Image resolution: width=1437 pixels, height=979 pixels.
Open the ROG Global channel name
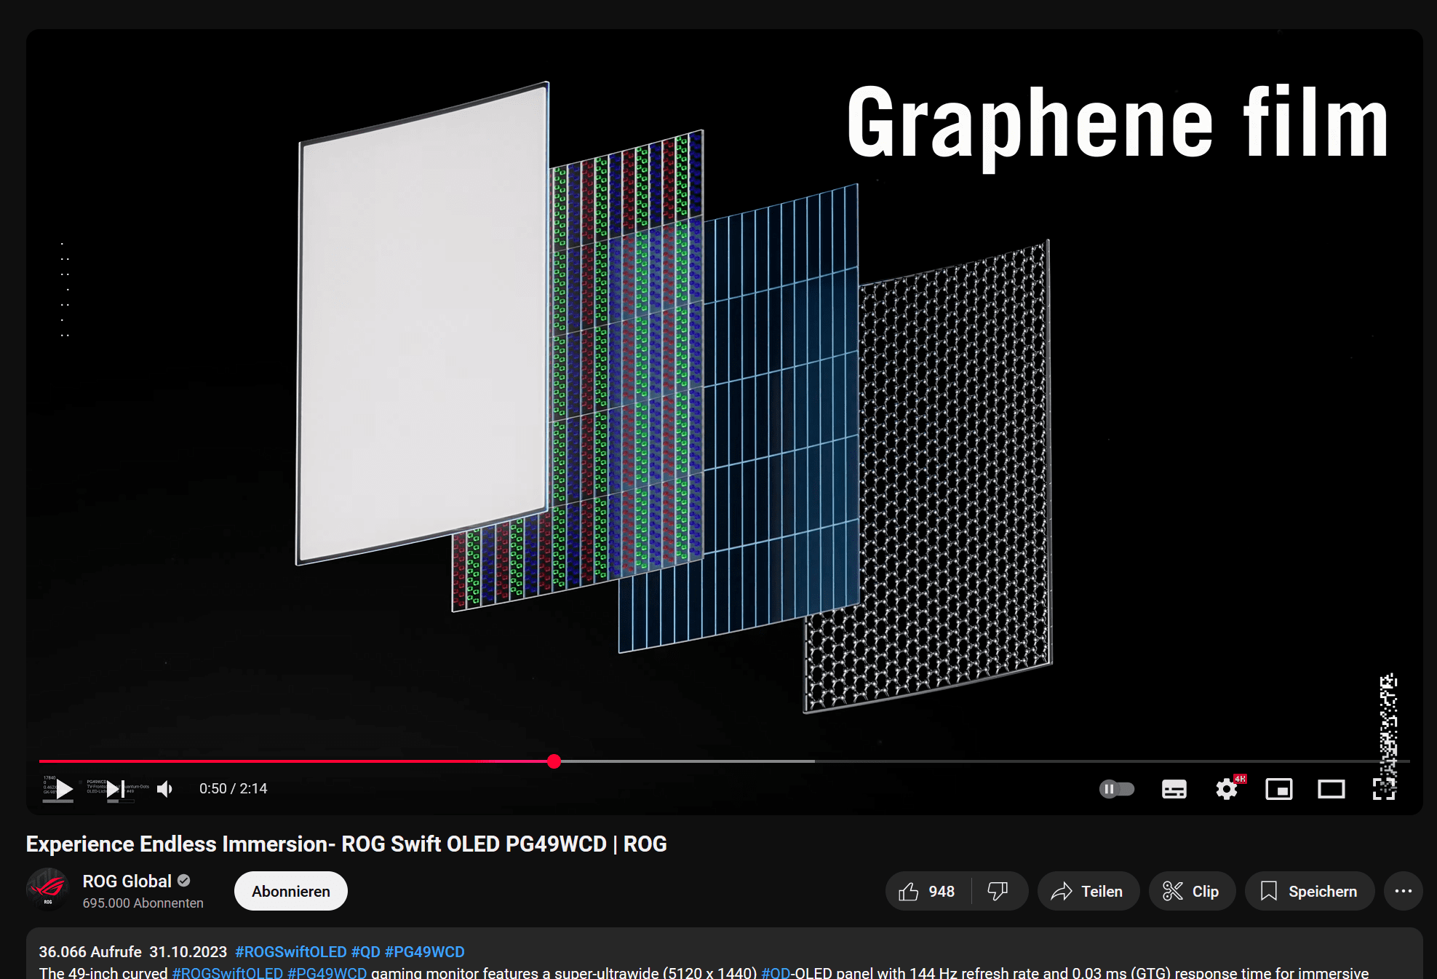(127, 881)
